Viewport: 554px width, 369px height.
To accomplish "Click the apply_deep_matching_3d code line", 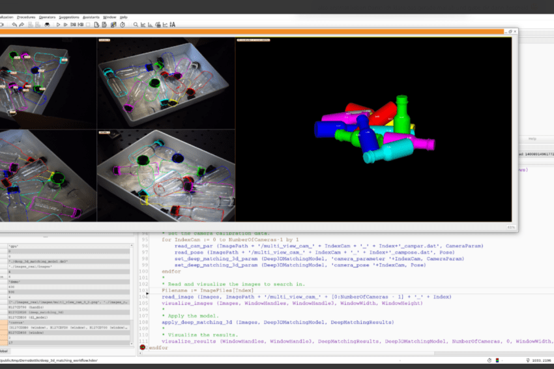I will tap(278, 322).
